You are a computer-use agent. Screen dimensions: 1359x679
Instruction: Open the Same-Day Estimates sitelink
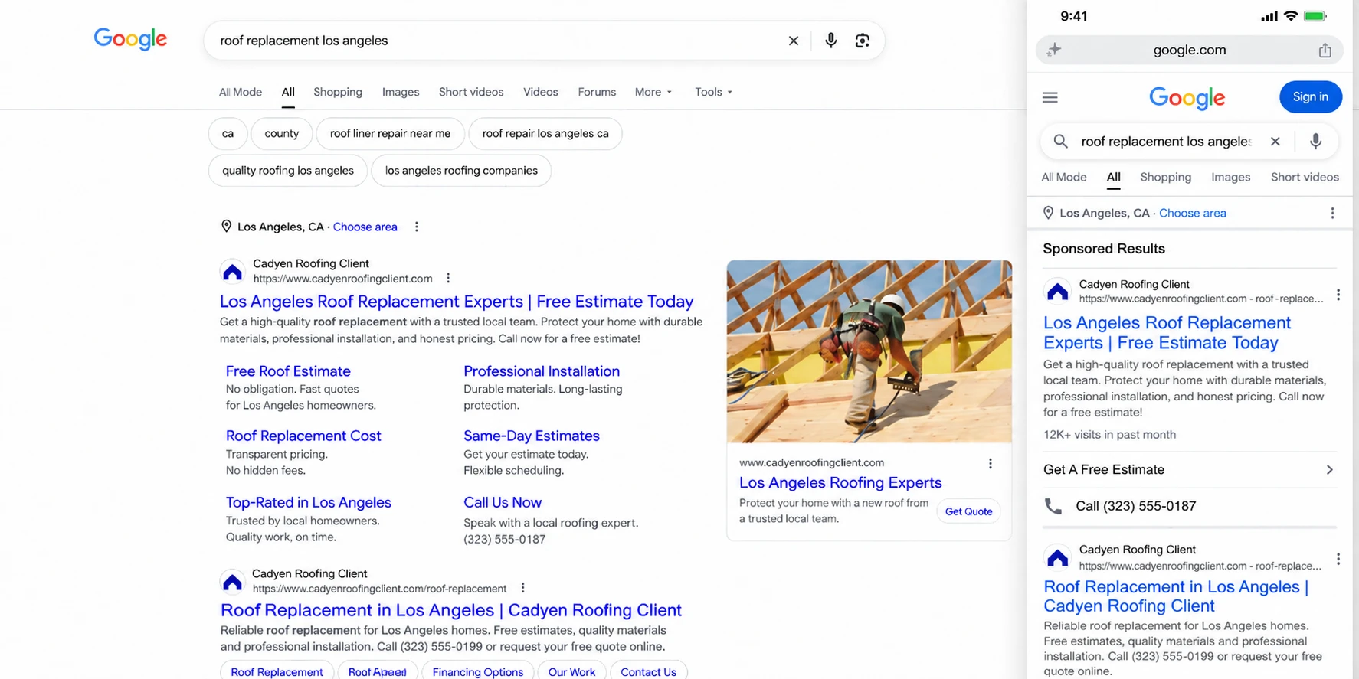pyautogui.click(x=532, y=436)
